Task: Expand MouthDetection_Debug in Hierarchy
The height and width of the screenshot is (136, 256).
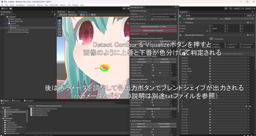Action: click(7, 32)
